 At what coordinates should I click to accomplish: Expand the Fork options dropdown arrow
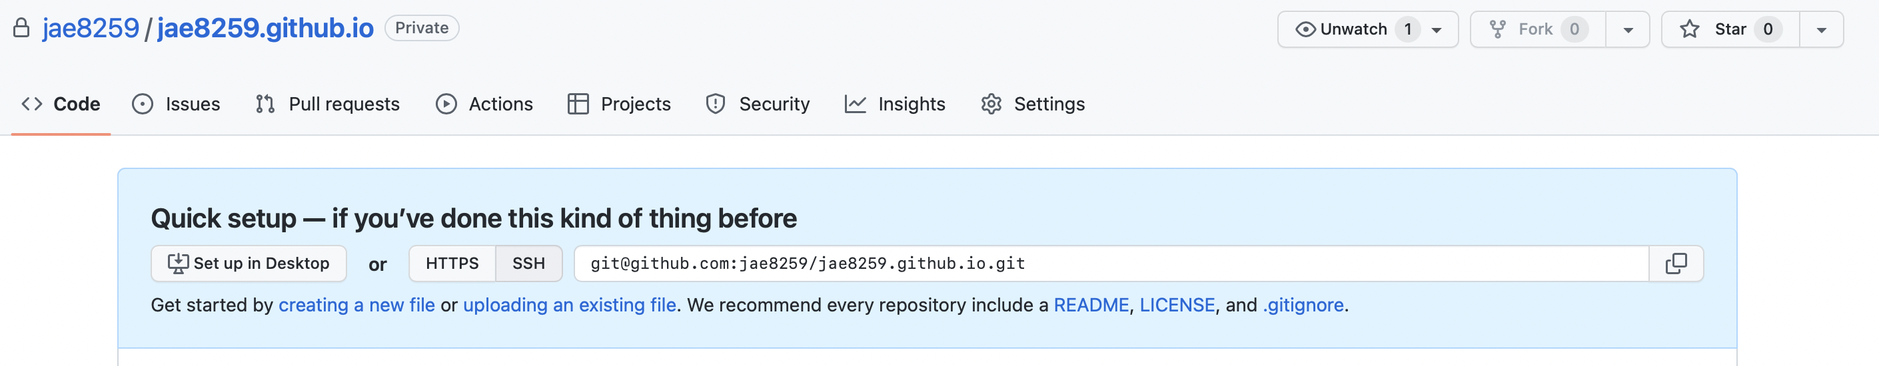coord(1627,30)
